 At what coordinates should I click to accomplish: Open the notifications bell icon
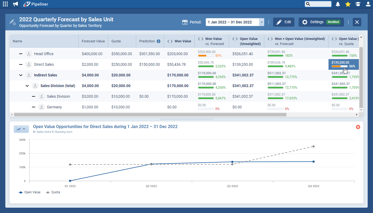(x=338, y=4)
